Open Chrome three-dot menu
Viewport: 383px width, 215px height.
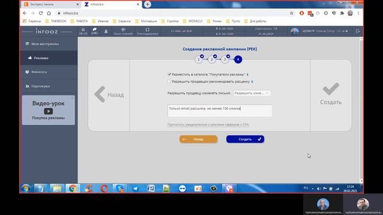[358, 13]
